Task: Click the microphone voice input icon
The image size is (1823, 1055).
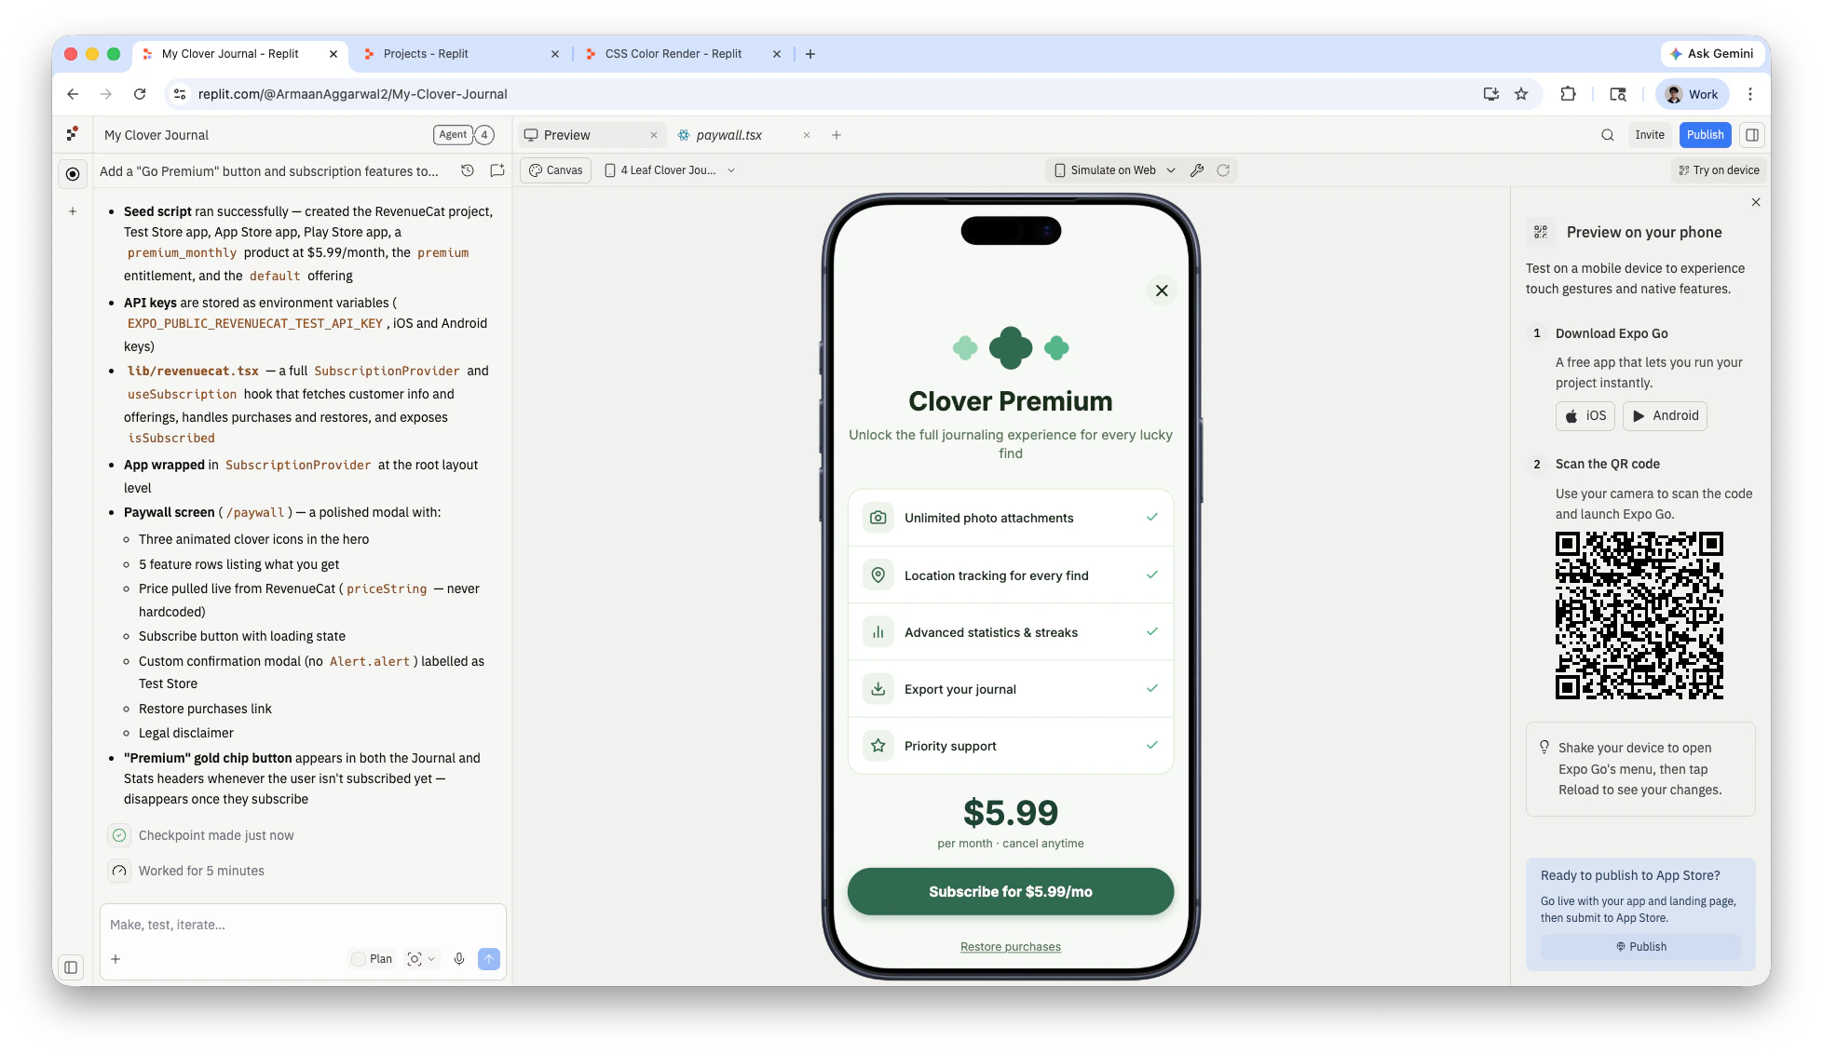Action: click(x=459, y=959)
